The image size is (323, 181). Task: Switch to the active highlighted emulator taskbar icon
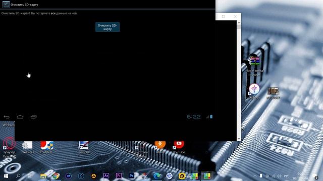[207, 176]
